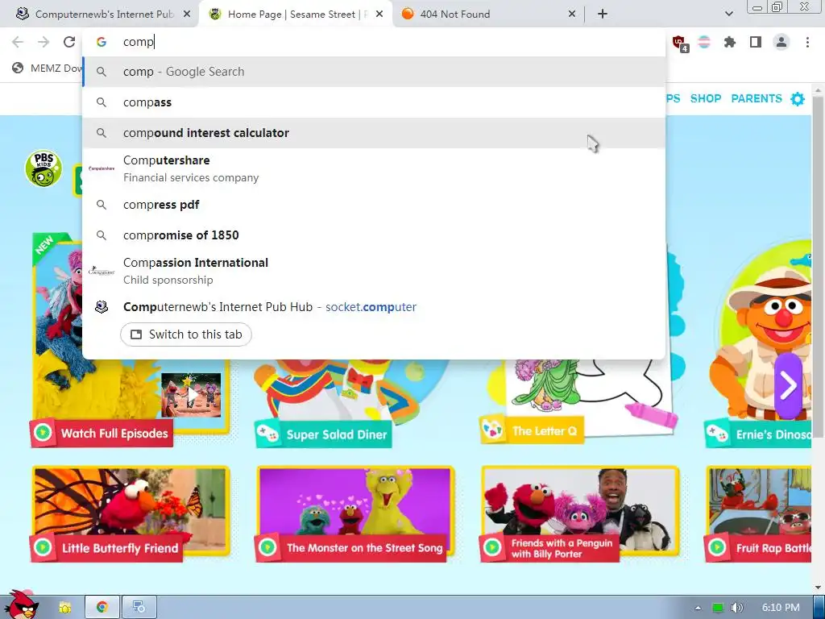Click the PBS Kids logo
This screenshot has width=825, height=619.
pyautogui.click(x=44, y=168)
